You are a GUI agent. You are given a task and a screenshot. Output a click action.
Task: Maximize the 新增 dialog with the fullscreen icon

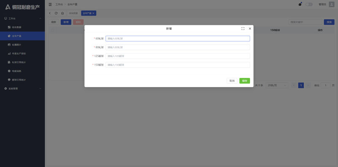click(x=243, y=29)
